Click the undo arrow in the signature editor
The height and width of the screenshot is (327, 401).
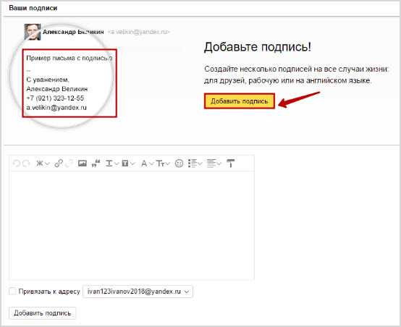[17, 163]
